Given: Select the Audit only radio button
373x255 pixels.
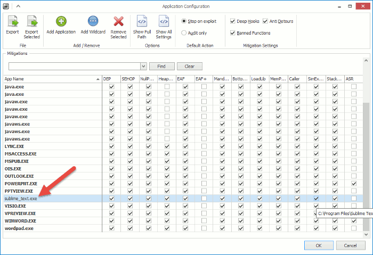Looking at the screenshot, I should pos(184,33).
